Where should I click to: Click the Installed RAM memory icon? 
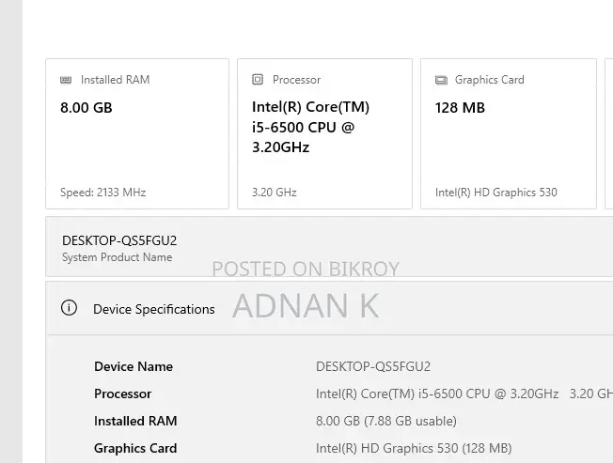pyautogui.click(x=66, y=80)
